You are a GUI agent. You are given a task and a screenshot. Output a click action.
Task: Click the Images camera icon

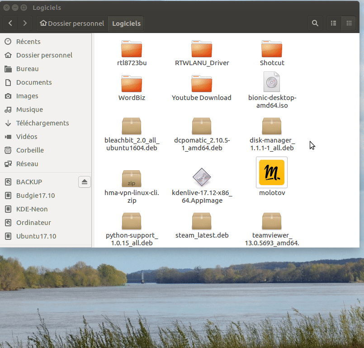coord(8,96)
